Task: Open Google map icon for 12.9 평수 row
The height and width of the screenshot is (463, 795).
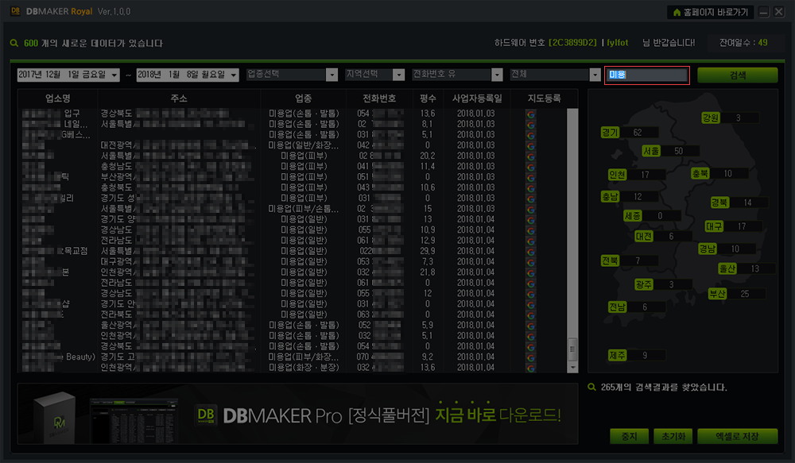Action: tap(530, 241)
